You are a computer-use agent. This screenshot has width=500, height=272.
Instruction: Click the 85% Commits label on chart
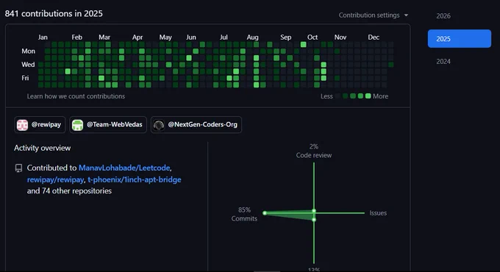[244, 214]
